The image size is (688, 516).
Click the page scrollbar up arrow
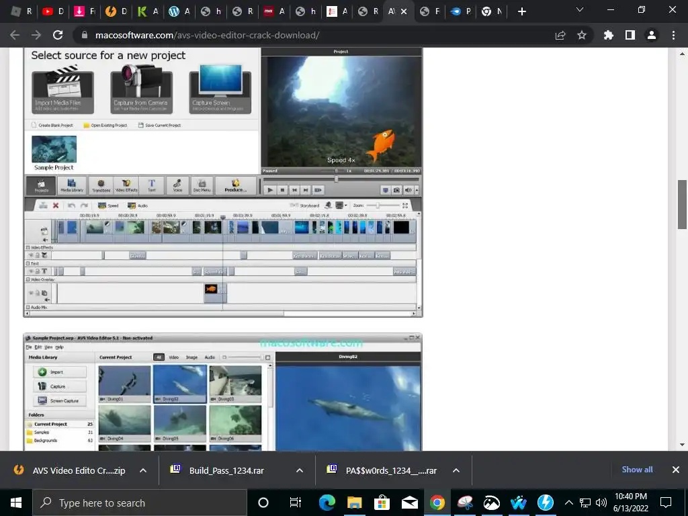(683, 54)
